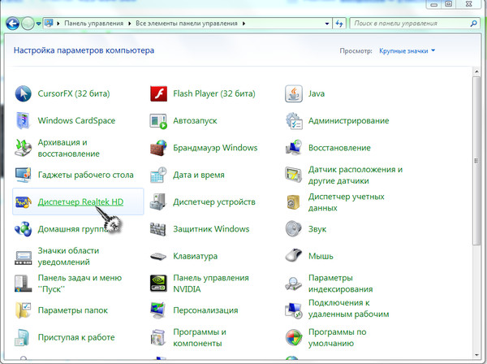Open the Дата и время calendar icon
487x364 pixels.
click(x=158, y=175)
